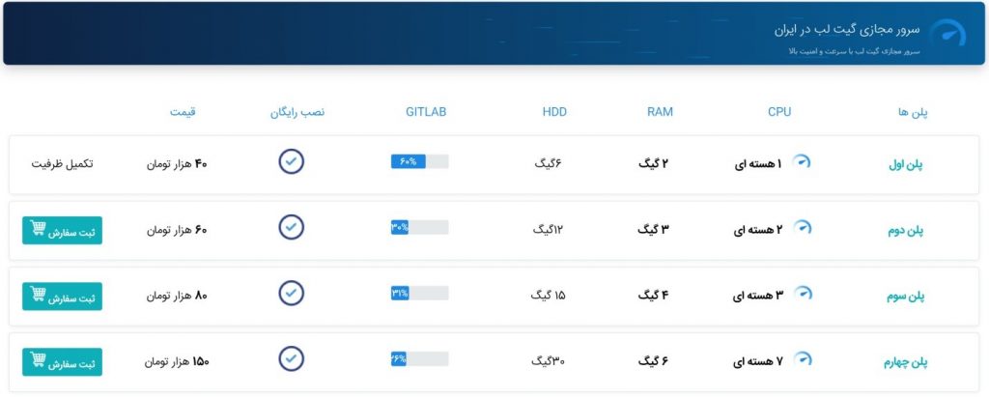Open the پلن اول plan link
The height and width of the screenshot is (397, 989).
[906, 165]
